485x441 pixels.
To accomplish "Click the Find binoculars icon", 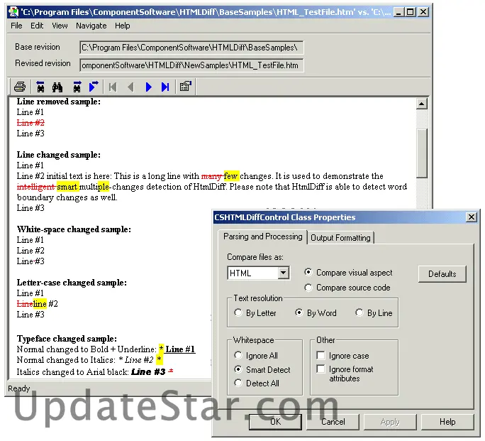I will pos(57,87).
